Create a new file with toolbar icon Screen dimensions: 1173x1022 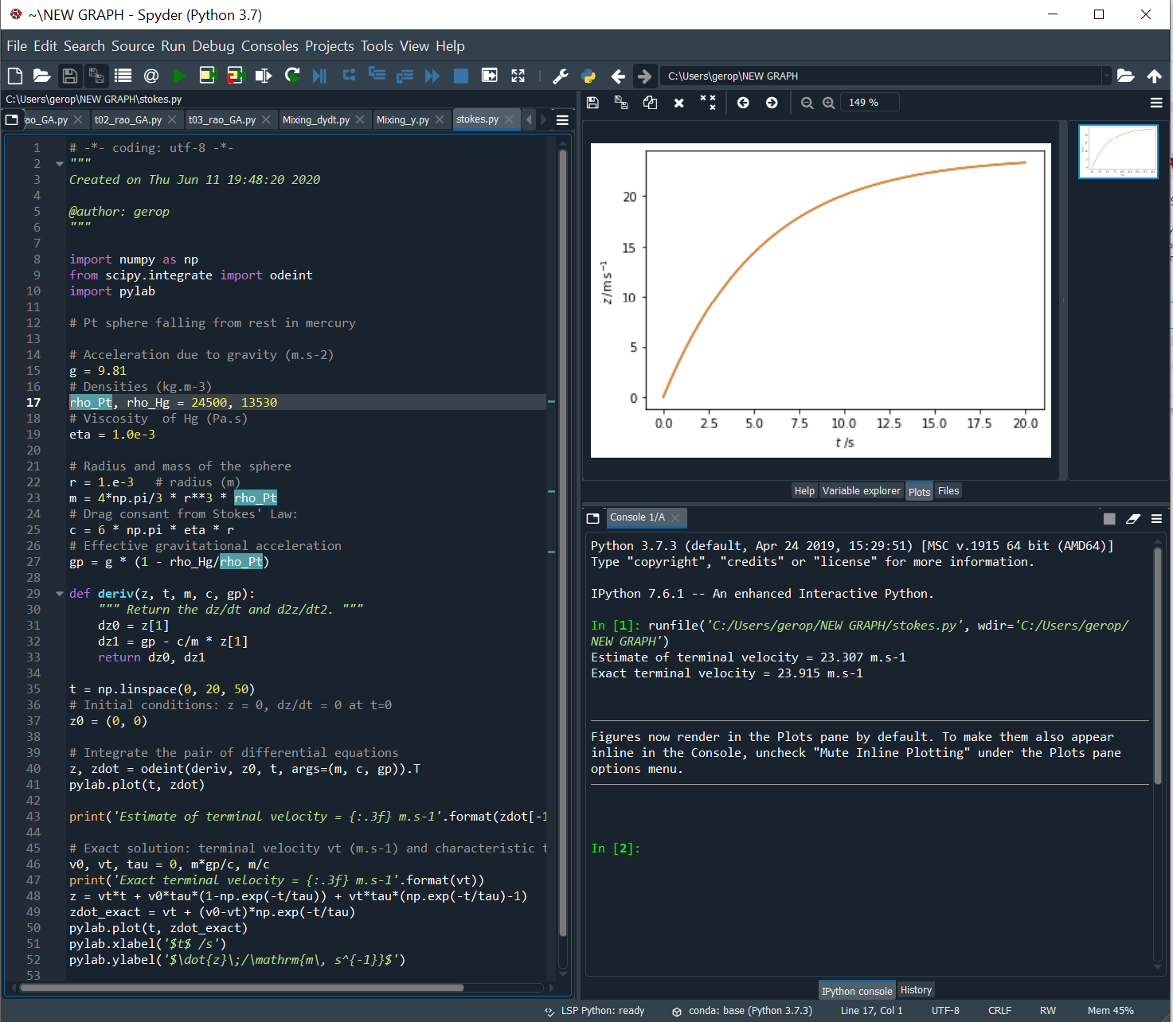(15, 76)
